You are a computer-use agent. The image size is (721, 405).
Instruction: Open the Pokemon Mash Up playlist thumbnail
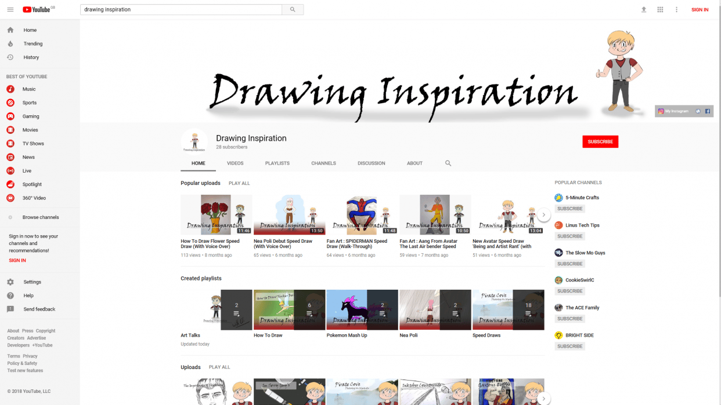point(362,309)
